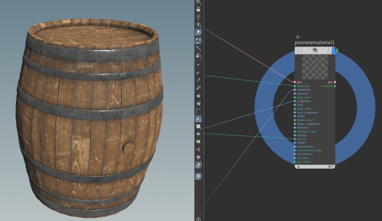382x221 pixels.
Task: Click the point numbers '12' icon
Action: click(198, 88)
